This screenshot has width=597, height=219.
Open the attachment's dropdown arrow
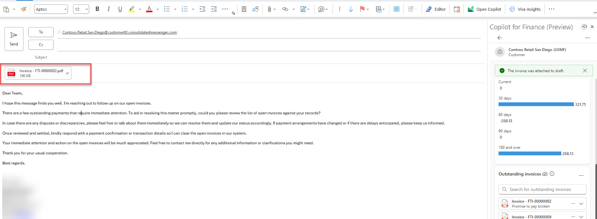pyautogui.click(x=68, y=73)
